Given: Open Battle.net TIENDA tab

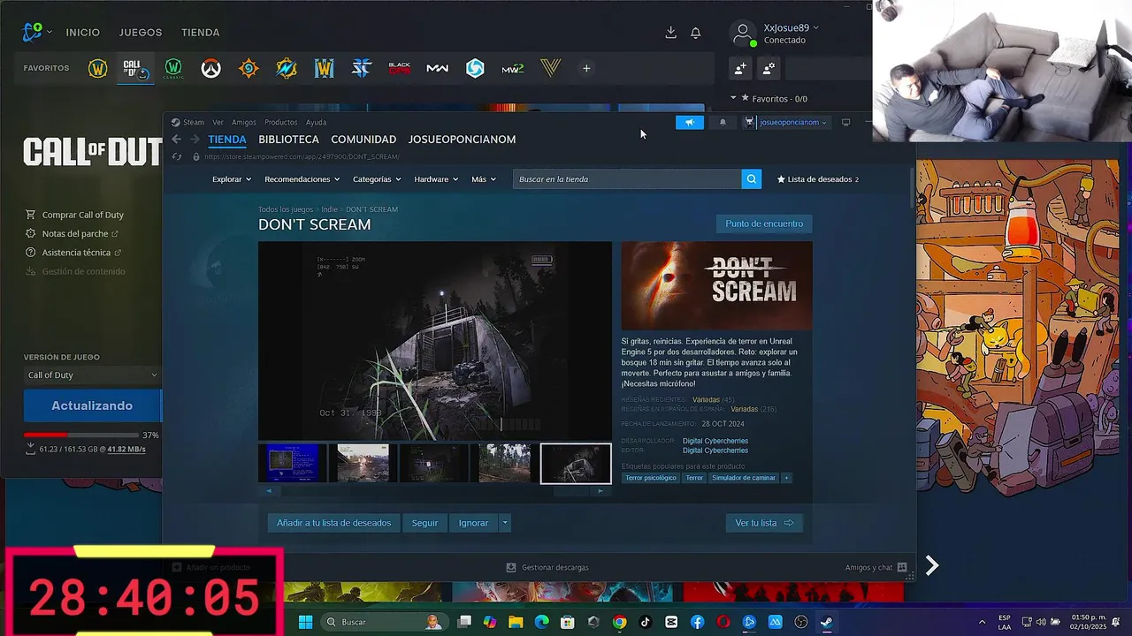Looking at the screenshot, I should [201, 33].
